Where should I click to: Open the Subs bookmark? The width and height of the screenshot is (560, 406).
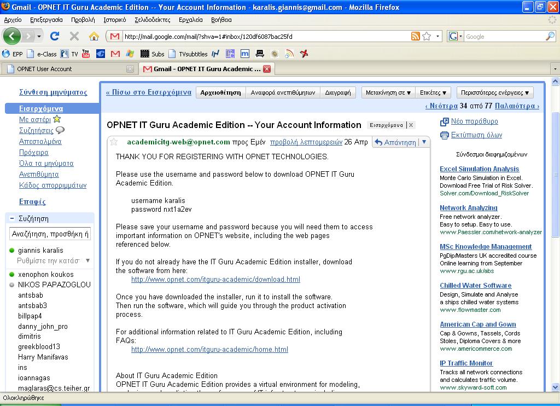pos(153,54)
